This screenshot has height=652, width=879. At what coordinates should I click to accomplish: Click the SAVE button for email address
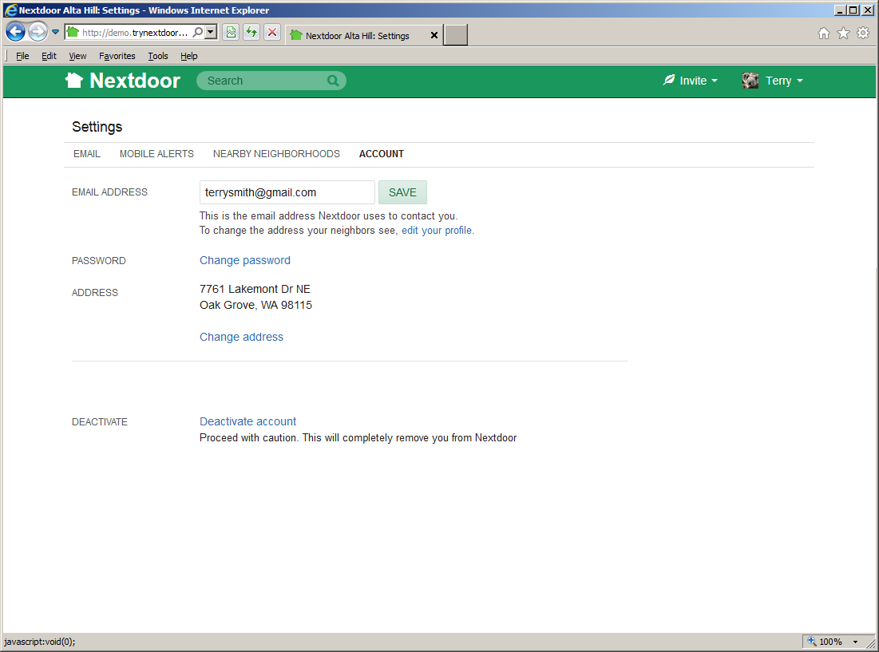click(402, 192)
